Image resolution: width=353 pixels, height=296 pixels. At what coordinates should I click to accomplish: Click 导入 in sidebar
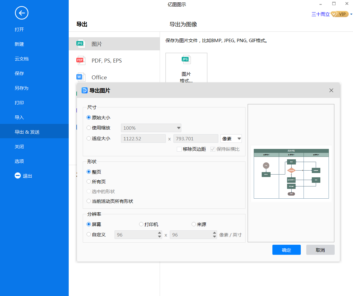tap(19, 117)
